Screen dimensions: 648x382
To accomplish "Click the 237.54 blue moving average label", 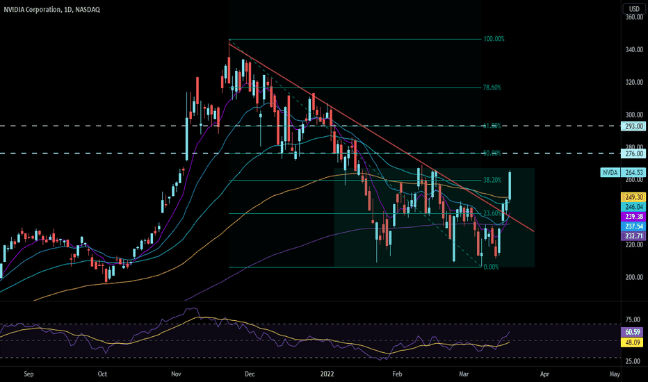I will (x=634, y=226).
